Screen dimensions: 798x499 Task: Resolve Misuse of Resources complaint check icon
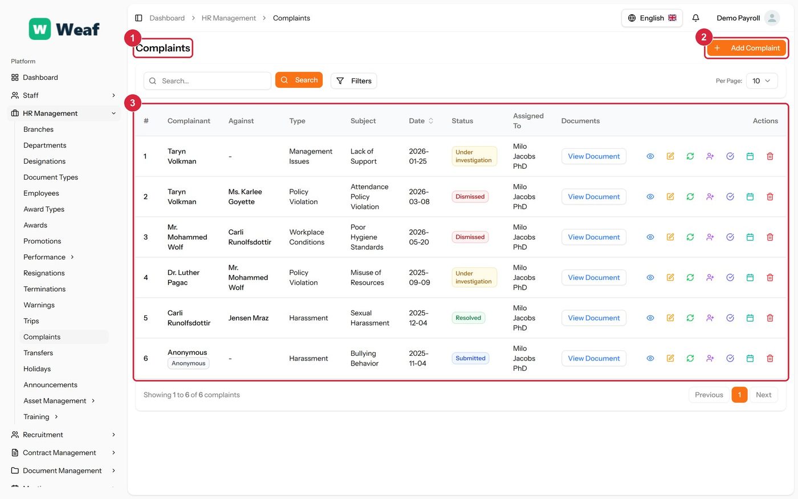click(730, 278)
